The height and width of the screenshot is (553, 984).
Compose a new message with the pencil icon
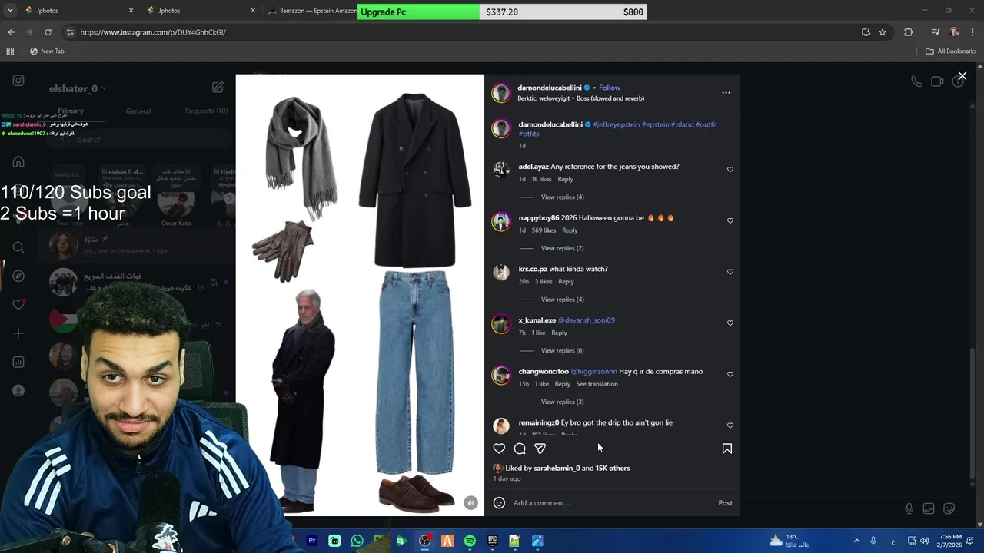click(x=218, y=88)
